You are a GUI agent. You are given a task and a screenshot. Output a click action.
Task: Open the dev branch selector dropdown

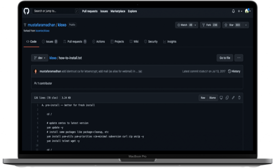[39, 58]
